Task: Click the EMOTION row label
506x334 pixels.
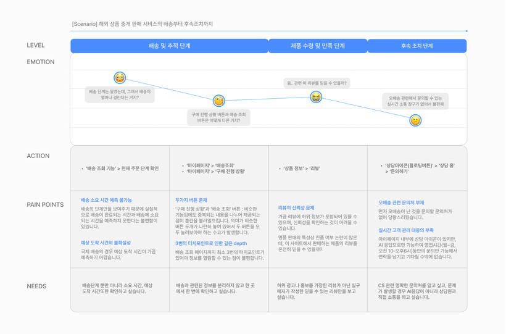Action: [40, 62]
